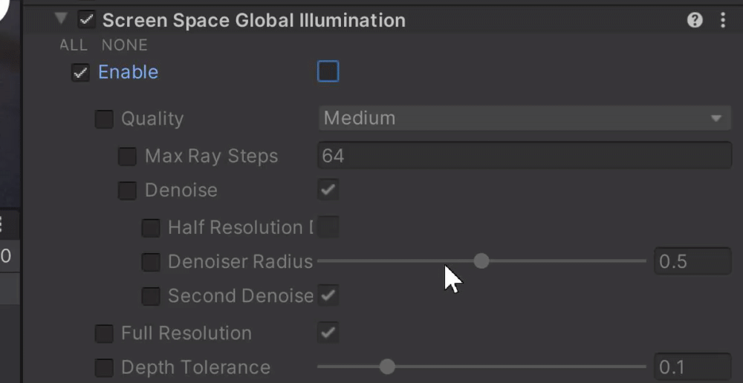Enable the Second Denoiser Pass override
743x383 pixels.
pos(151,296)
